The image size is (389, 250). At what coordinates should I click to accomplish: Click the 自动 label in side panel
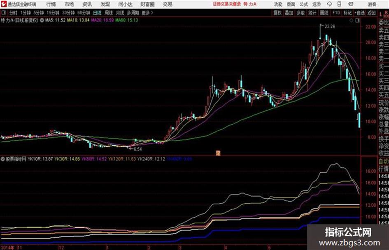pyautogui.click(x=384, y=162)
